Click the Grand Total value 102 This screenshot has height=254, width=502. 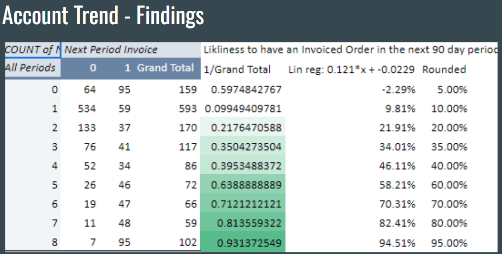click(x=188, y=243)
